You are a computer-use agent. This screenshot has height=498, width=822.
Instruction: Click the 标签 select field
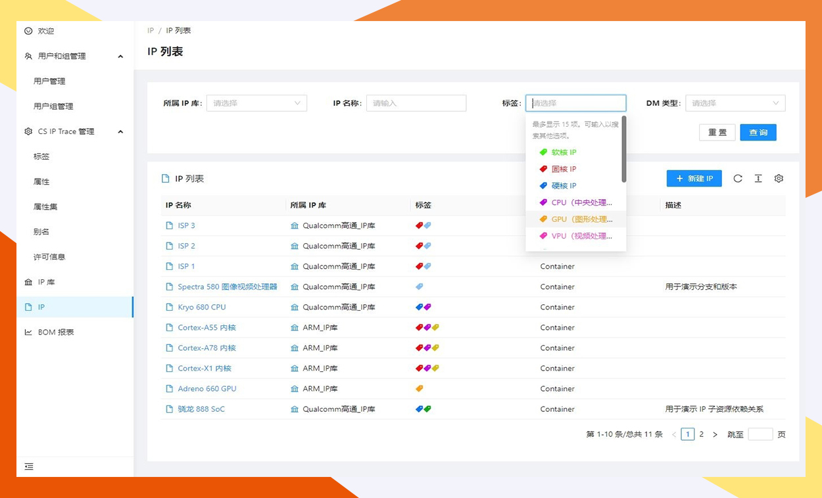[x=576, y=103]
